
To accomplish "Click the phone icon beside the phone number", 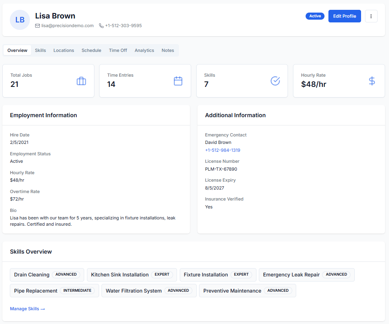I will 101,26.
